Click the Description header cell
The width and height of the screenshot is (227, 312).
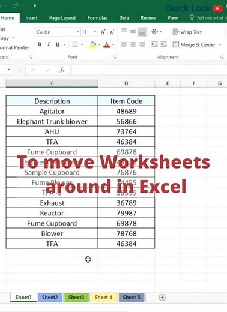tap(52, 101)
